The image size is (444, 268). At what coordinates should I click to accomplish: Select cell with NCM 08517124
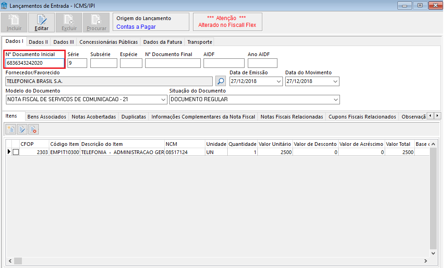click(x=185, y=152)
